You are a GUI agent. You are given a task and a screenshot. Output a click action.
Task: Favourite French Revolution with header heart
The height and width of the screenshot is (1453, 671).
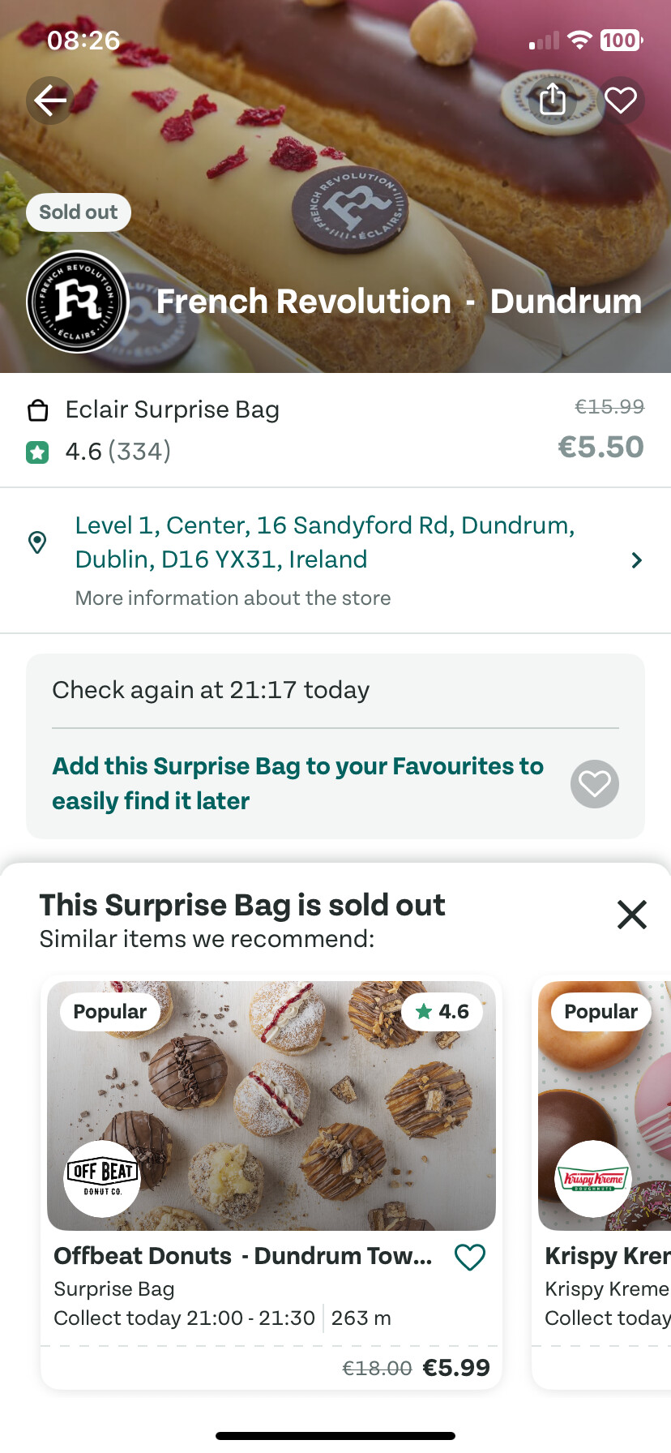click(621, 100)
